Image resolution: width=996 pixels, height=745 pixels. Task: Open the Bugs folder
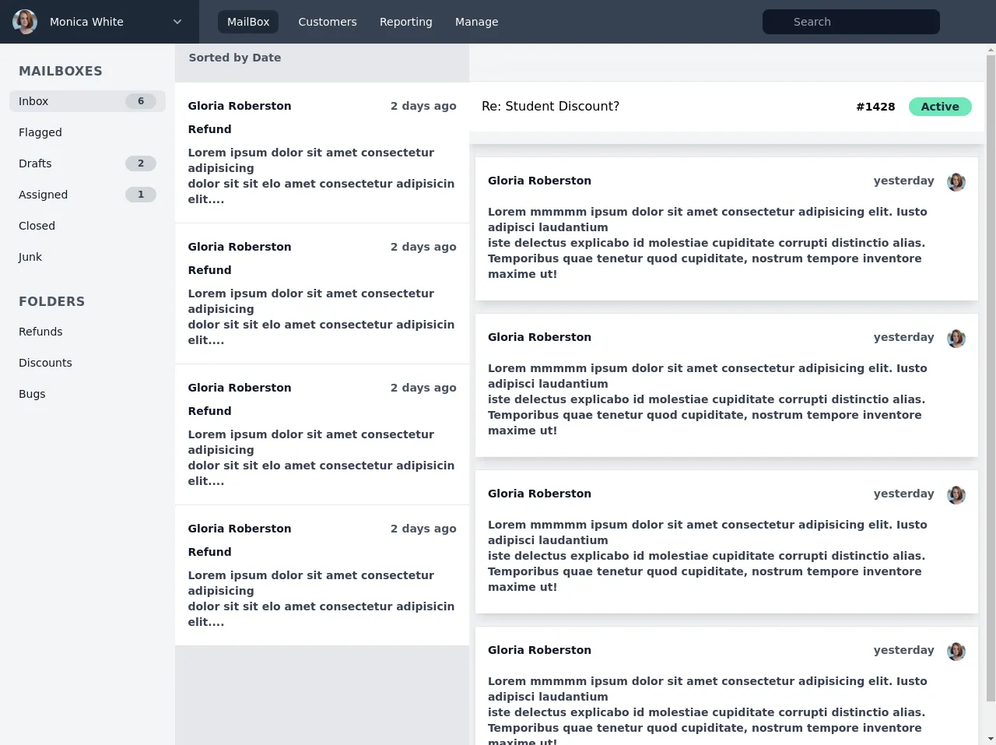click(32, 394)
